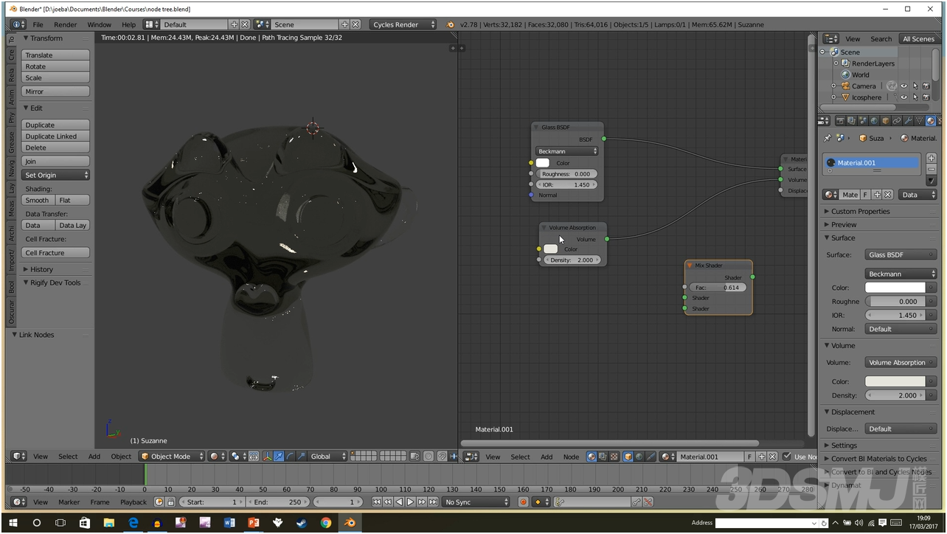Expand the History panel
This screenshot has width=947, height=534.
(41, 269)
